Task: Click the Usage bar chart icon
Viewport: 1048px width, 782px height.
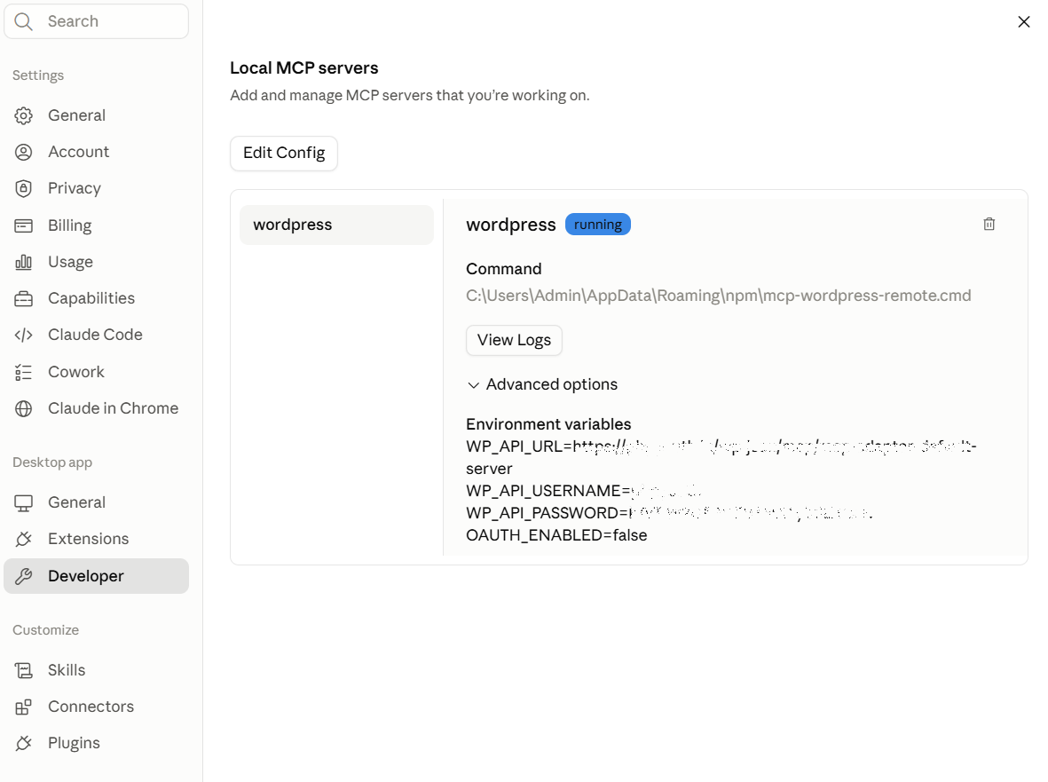Action: pos(23,262)
